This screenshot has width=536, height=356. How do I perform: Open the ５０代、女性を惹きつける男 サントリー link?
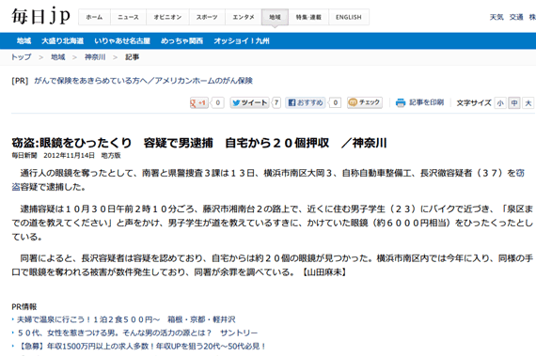pos(137,333)
